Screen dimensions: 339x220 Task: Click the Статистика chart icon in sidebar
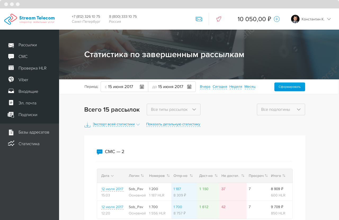(x=11, y=144)
